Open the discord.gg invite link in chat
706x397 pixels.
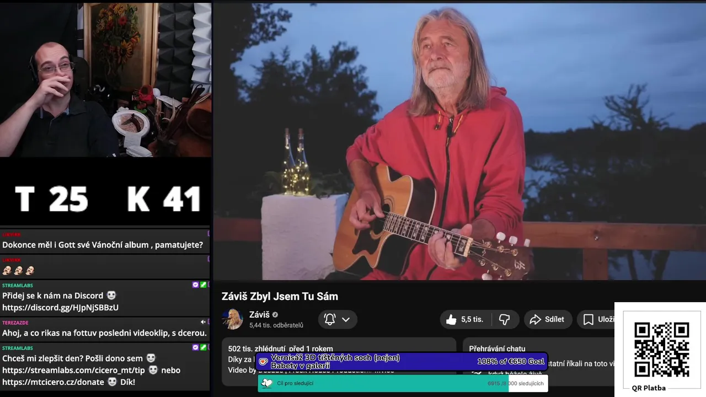pos(60,308)
